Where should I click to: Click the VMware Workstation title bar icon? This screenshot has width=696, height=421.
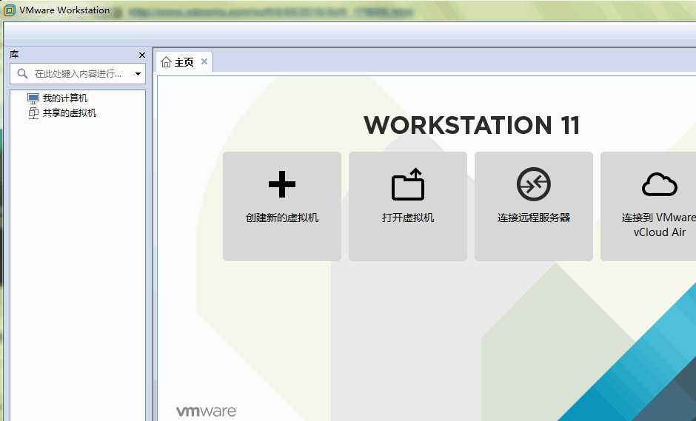click(x=10, y=10)
